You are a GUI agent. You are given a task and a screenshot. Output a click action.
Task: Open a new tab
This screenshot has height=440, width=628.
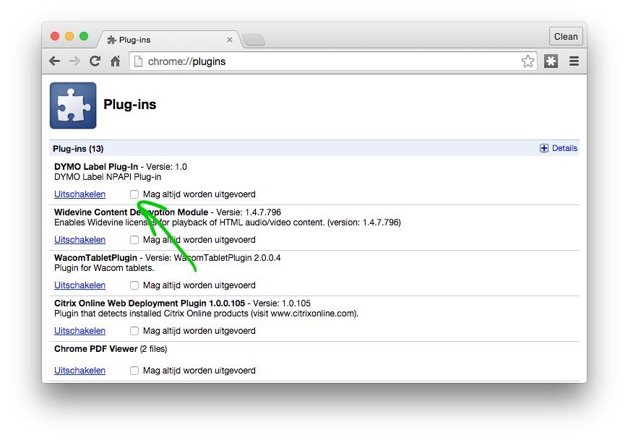coord(254,40)
